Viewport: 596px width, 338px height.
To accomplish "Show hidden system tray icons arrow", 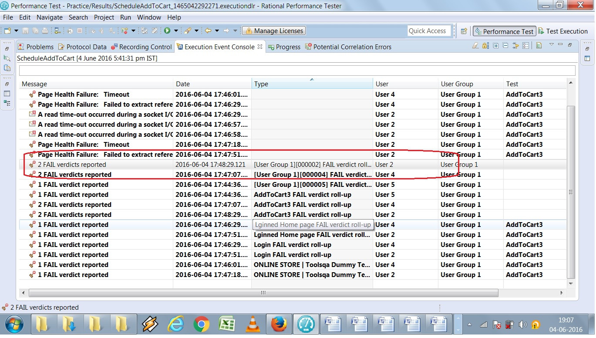I will [470, 325].
